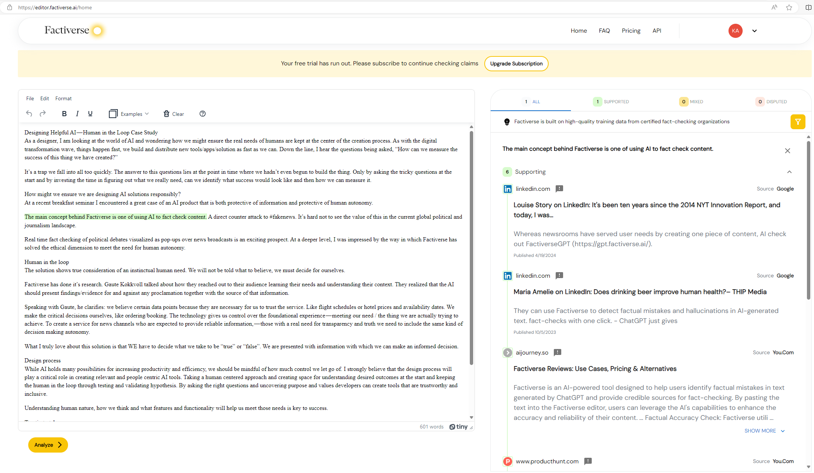Image resolution: width=814 pixels, height=473 pixels.
Task: Toggle italic formatting
Action: click(77, 114)
